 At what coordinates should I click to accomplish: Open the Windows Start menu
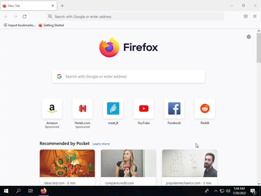[6, 191]
